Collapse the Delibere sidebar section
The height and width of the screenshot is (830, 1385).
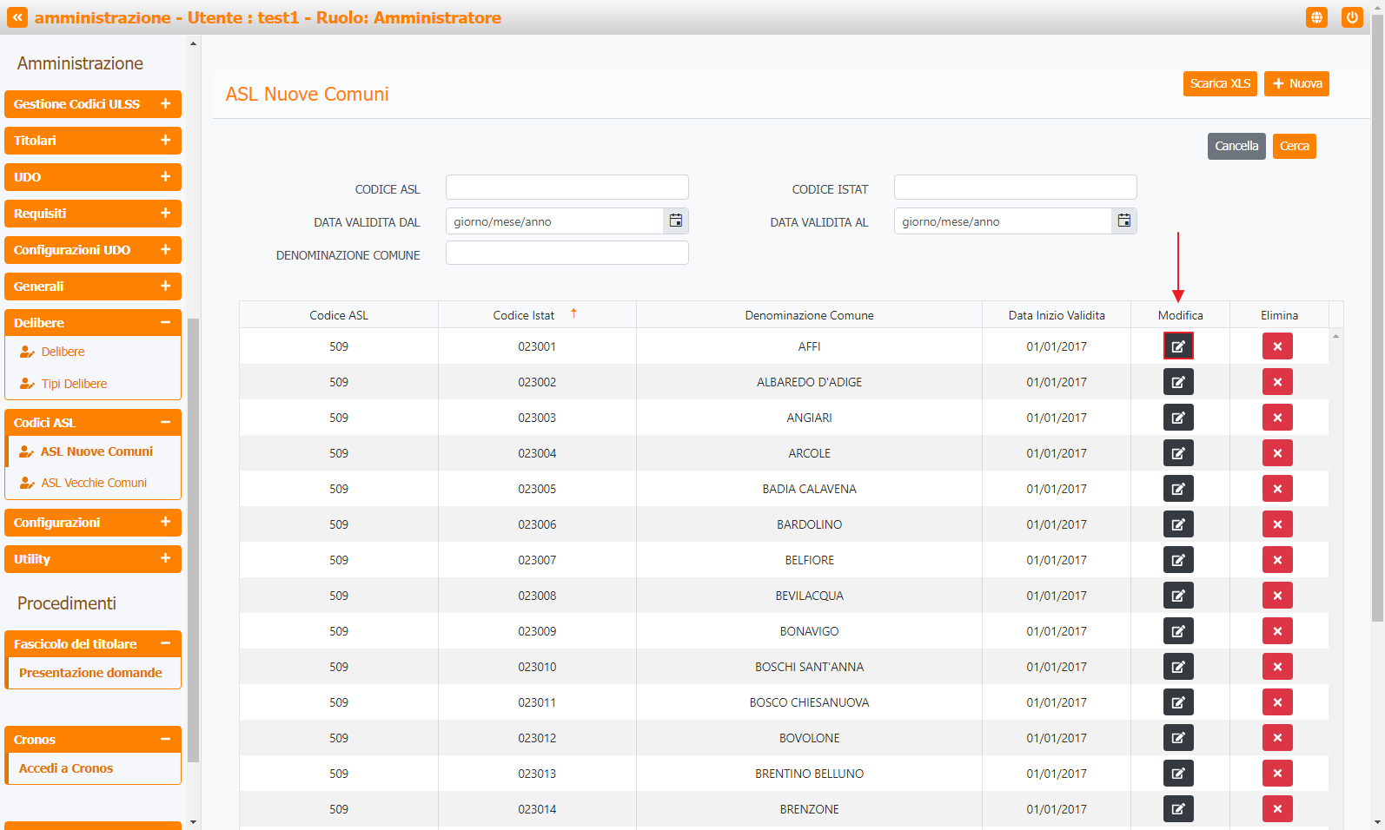tap(165, 323)
